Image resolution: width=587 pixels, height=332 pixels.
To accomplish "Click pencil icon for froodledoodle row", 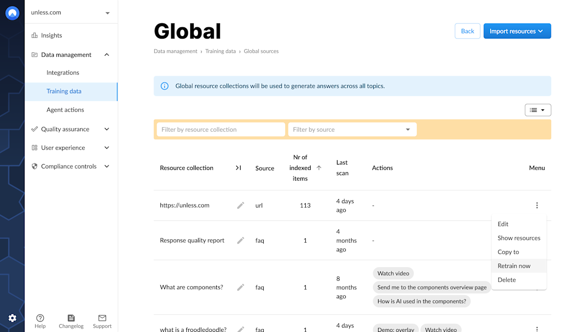I will coord(241,329).
